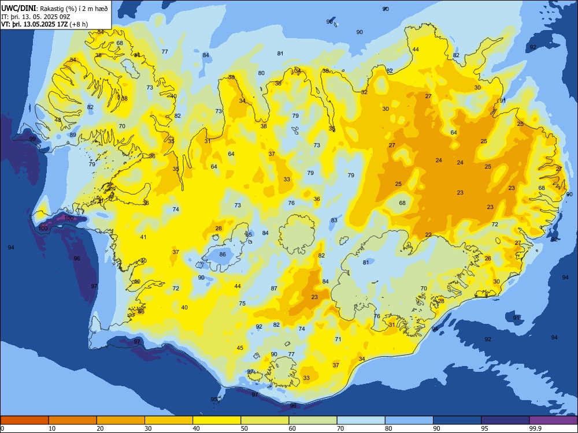The height and width of the screenshot is (433, 578).
Task: Click the '(+8 h)' forecast offset text
Action: coord(79,24)
